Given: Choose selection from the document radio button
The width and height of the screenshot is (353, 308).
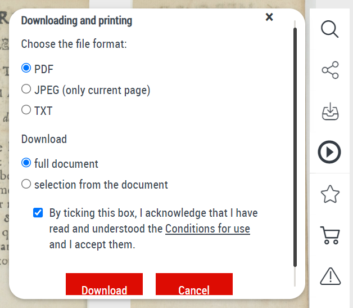Looking at the screenshot, I should coord(26,184).
